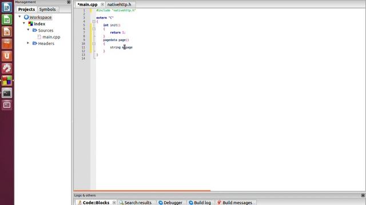Click the index project colored icon
Image resolution: width=366 pixels, height=205 pixels.
[x=30, y=24]
